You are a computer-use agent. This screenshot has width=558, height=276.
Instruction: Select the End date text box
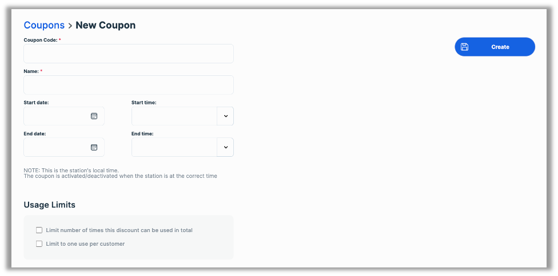pyautogui.click(x=56, y=147)
